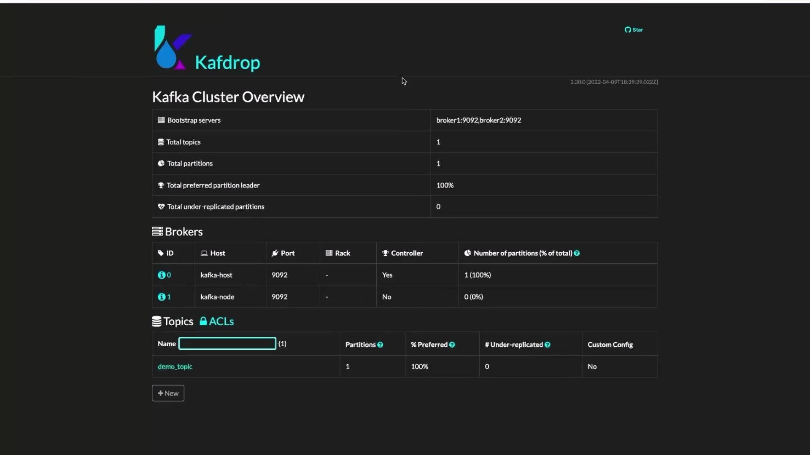
Task: Click Total preferred partition leader 100% value
Action: point(445,185)
